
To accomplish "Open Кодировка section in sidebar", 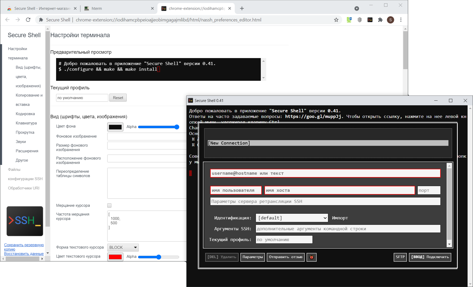I will click(x=25, y=114).
